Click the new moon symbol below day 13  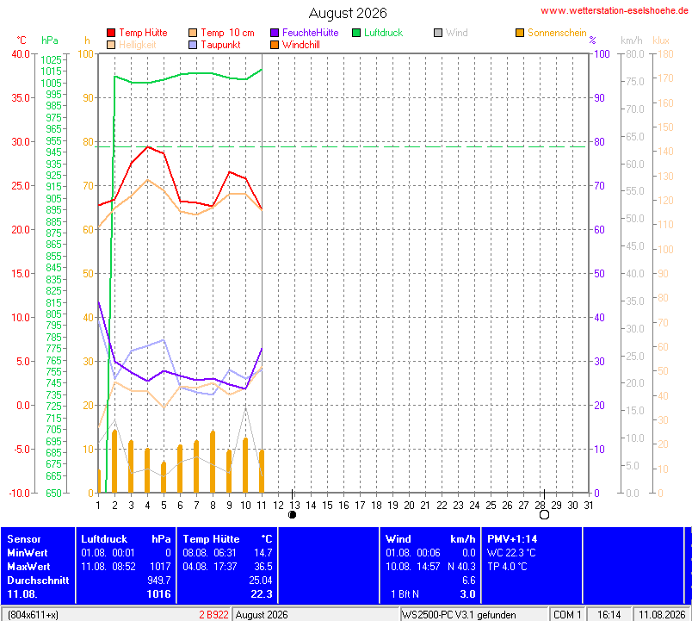tap(292, 514)
